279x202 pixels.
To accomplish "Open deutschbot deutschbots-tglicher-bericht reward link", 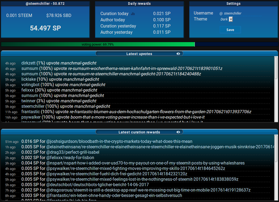I will 98,185.
